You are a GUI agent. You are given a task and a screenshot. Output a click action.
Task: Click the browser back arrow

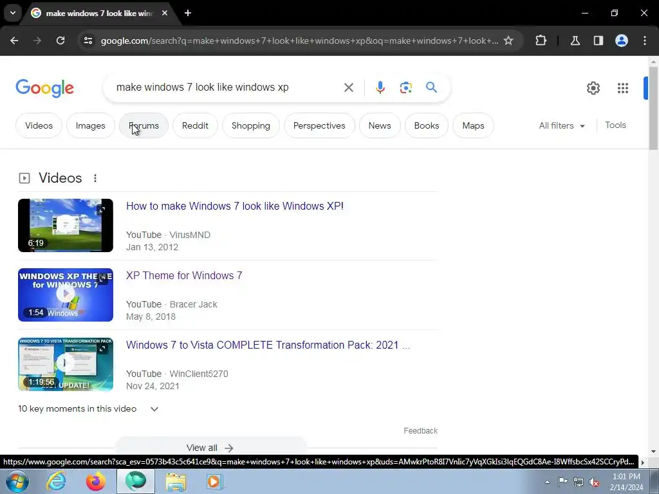(x=14, y=41)
